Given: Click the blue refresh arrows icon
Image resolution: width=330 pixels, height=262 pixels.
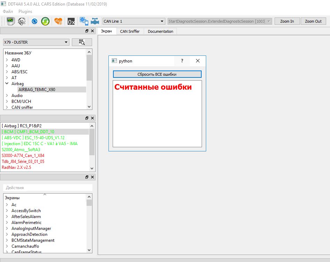Looking at the screenshot, I should point(35,21).
